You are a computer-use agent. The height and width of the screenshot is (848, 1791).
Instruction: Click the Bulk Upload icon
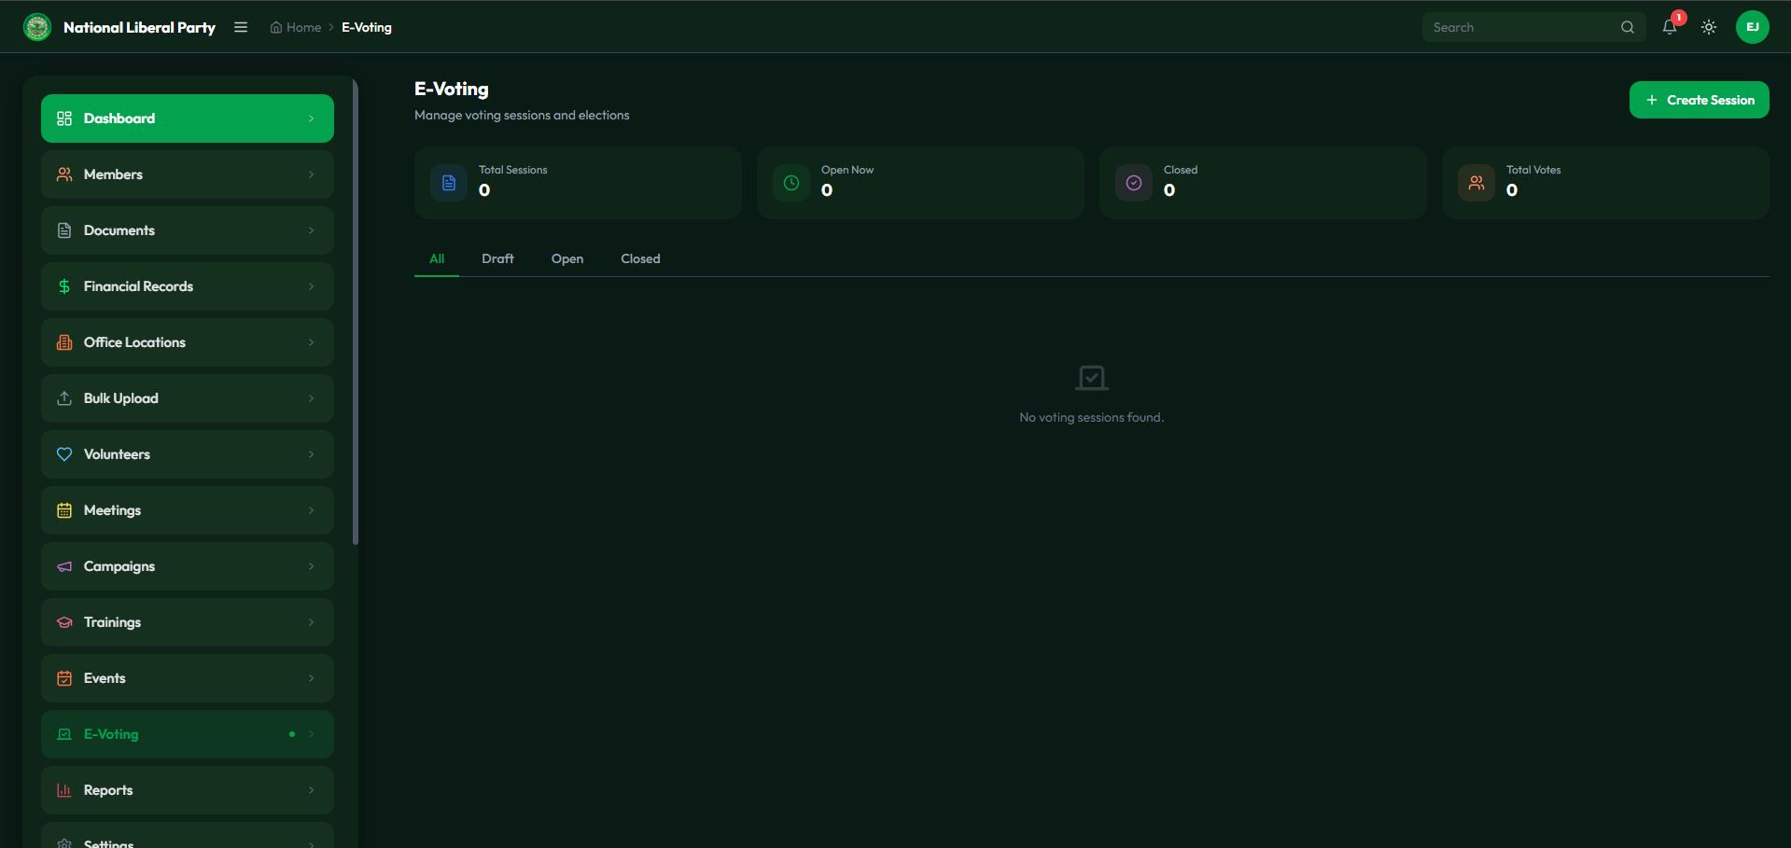point(63,398)
